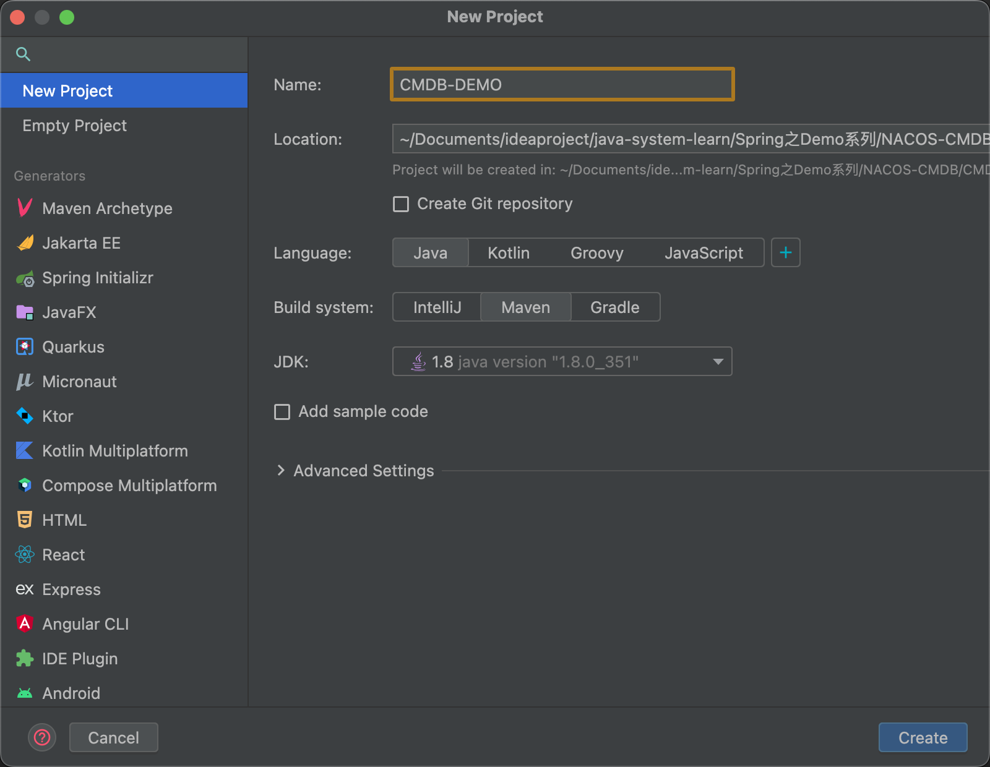Image resolution: width=990 pixels, height=767 pixels.
Task: Click the Micronaut mu icon
Action: click(25, 382)
